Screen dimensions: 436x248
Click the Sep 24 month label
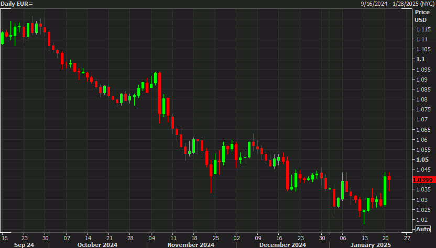24,245
